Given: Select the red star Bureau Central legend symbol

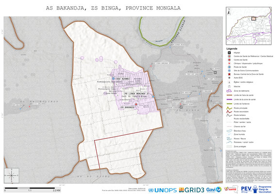Looking at the screenshot, I should [x=229, y=74].
